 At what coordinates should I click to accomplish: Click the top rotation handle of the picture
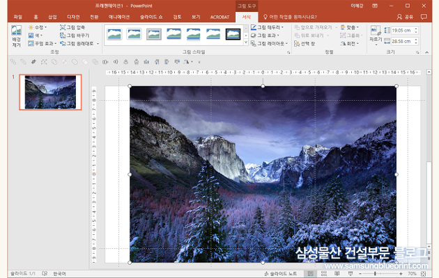(x=263, y=86)
